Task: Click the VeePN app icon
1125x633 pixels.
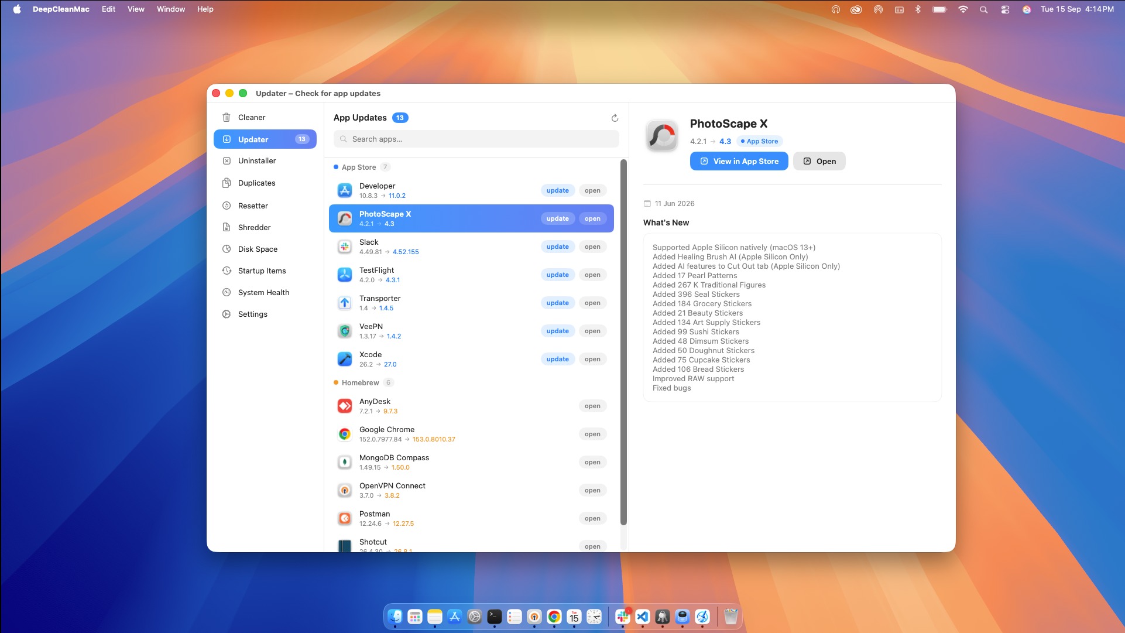Action: pyautogui.click(x=345, y=331)
